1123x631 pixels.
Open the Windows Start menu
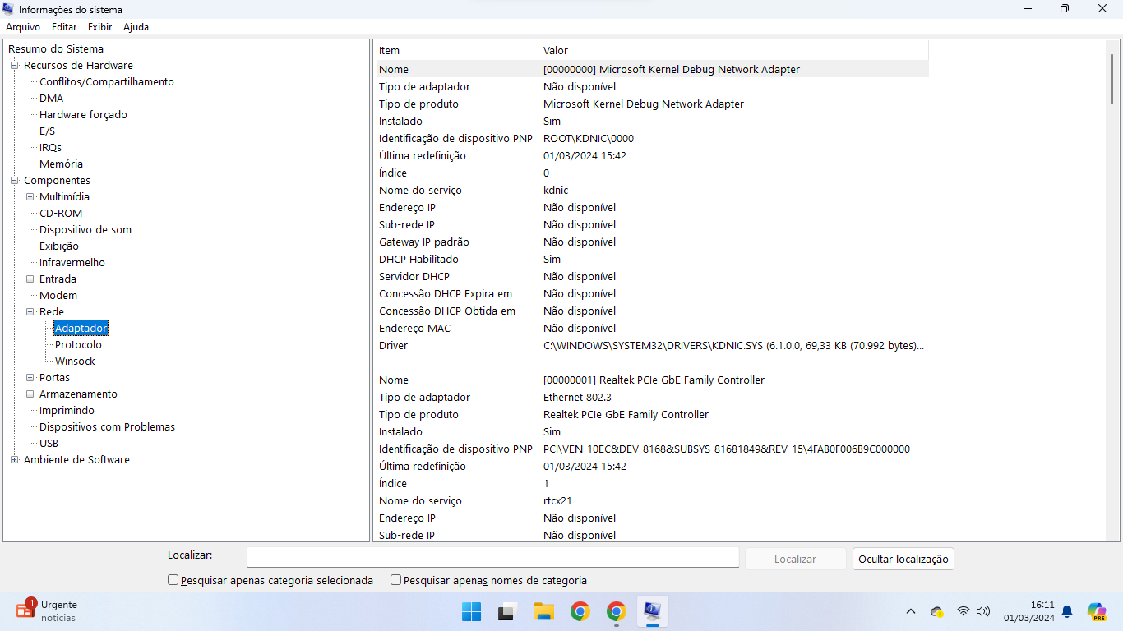coord(472,611)
